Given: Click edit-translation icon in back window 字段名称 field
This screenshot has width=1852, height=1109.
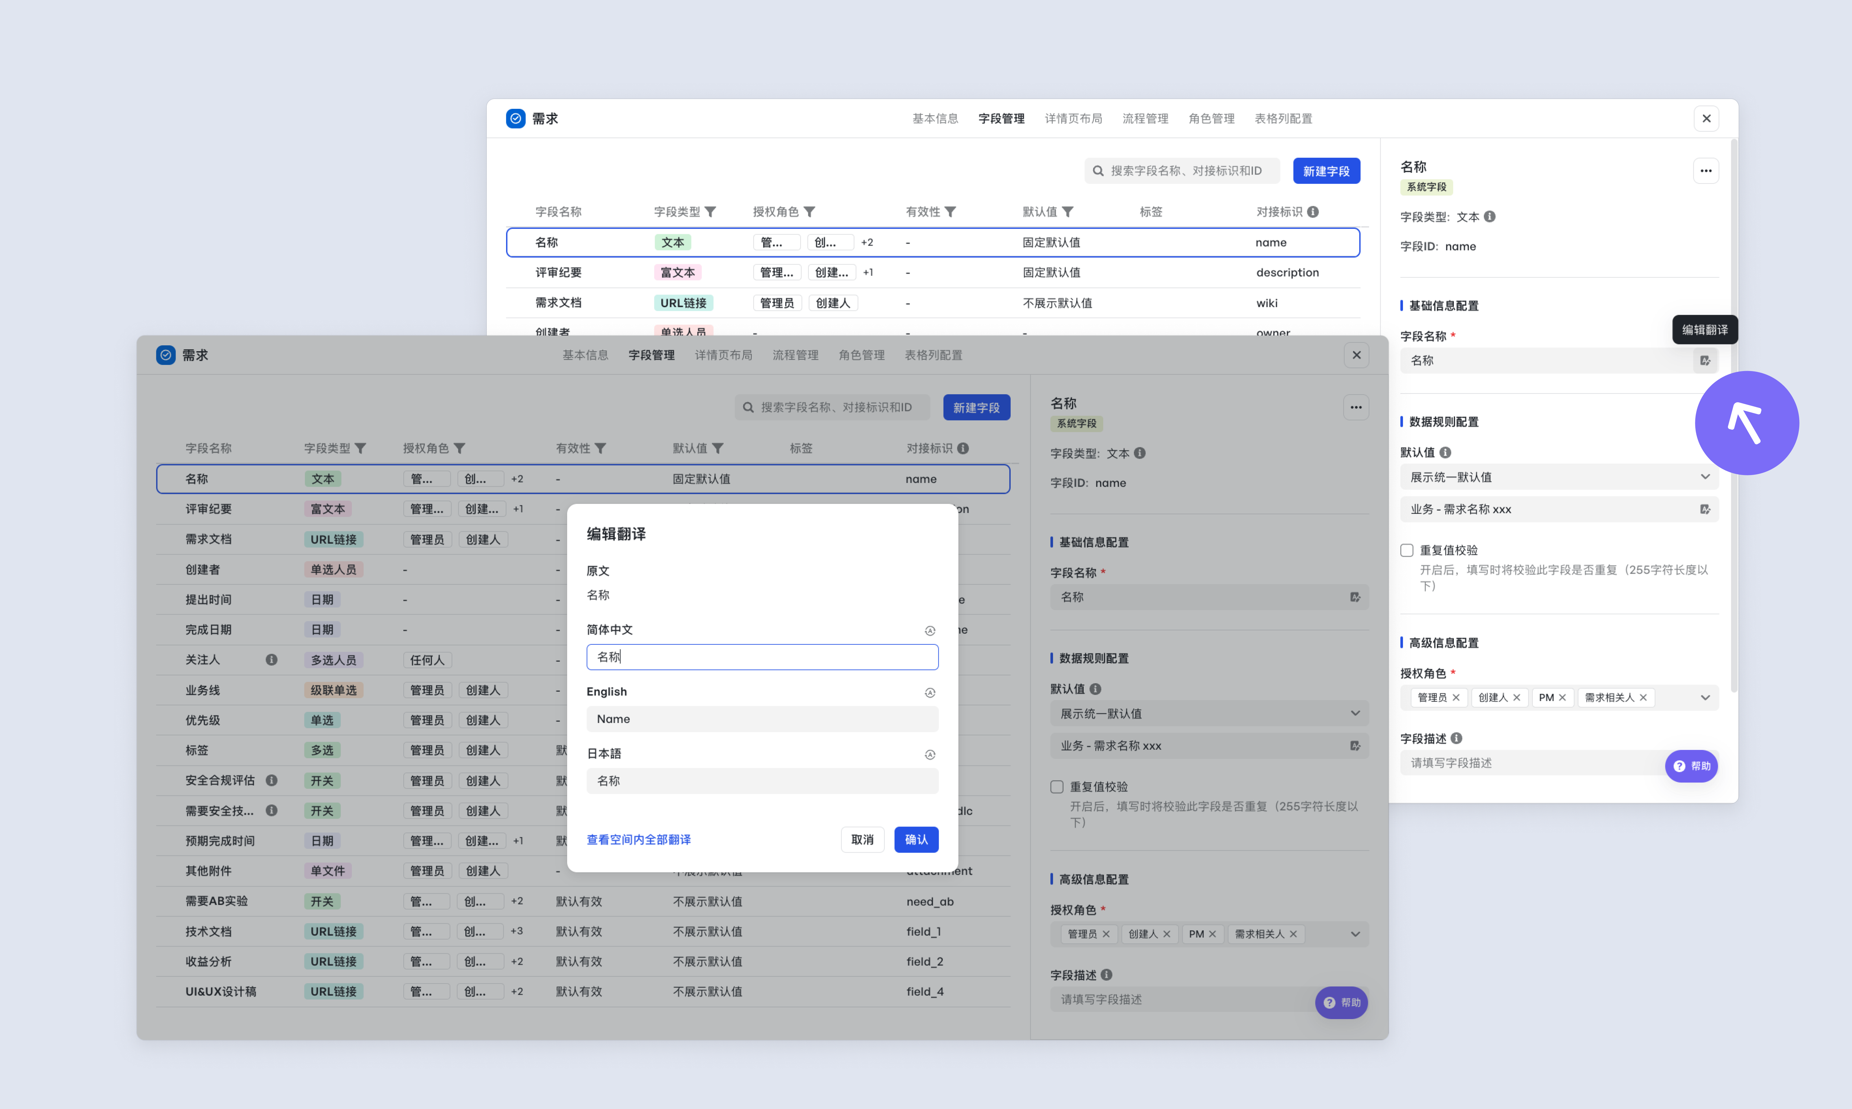Looking at the screenshot, I should [x=1705, y=361].
